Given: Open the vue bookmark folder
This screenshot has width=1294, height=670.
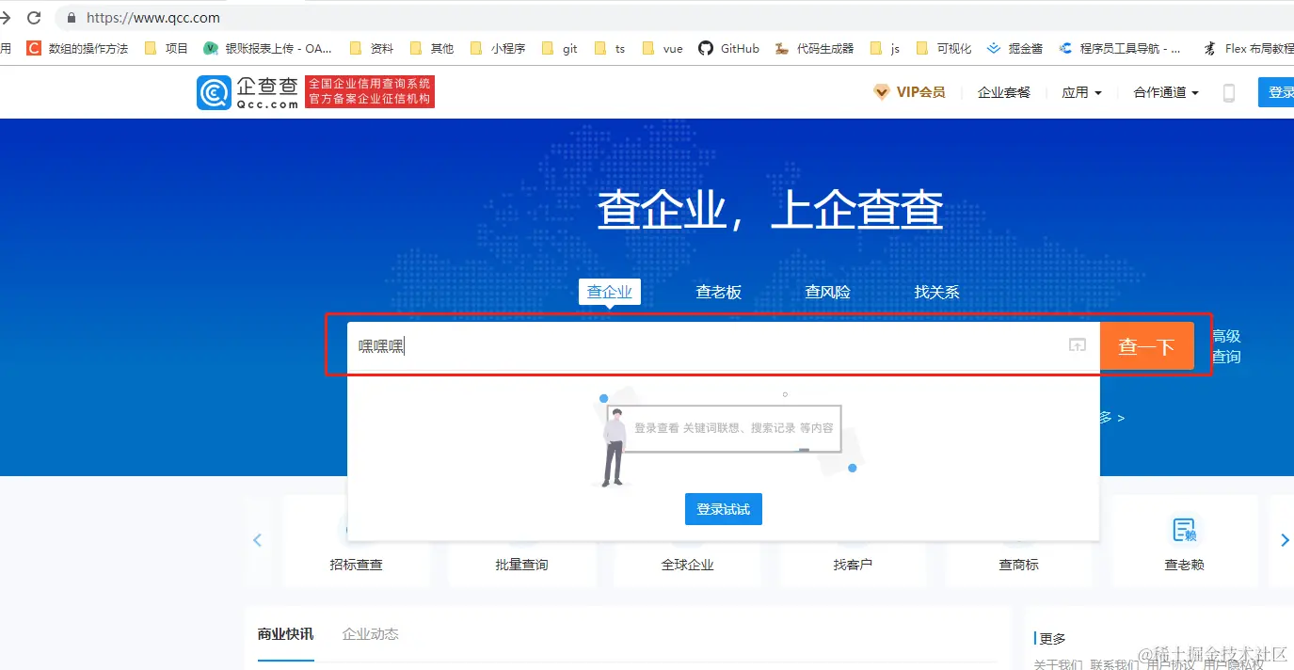Looking at the screenshot, I should [x=663, y=48].
